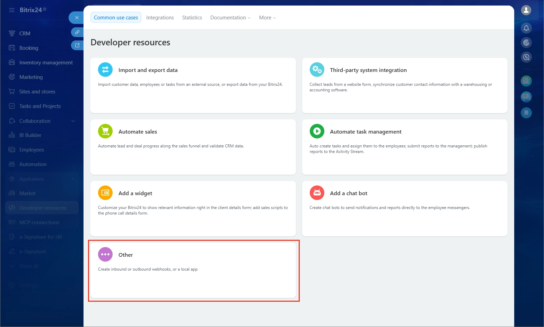Open Settings in the sidebar
Viewport: 544px width, 327px height.
[x=29, y=285]
